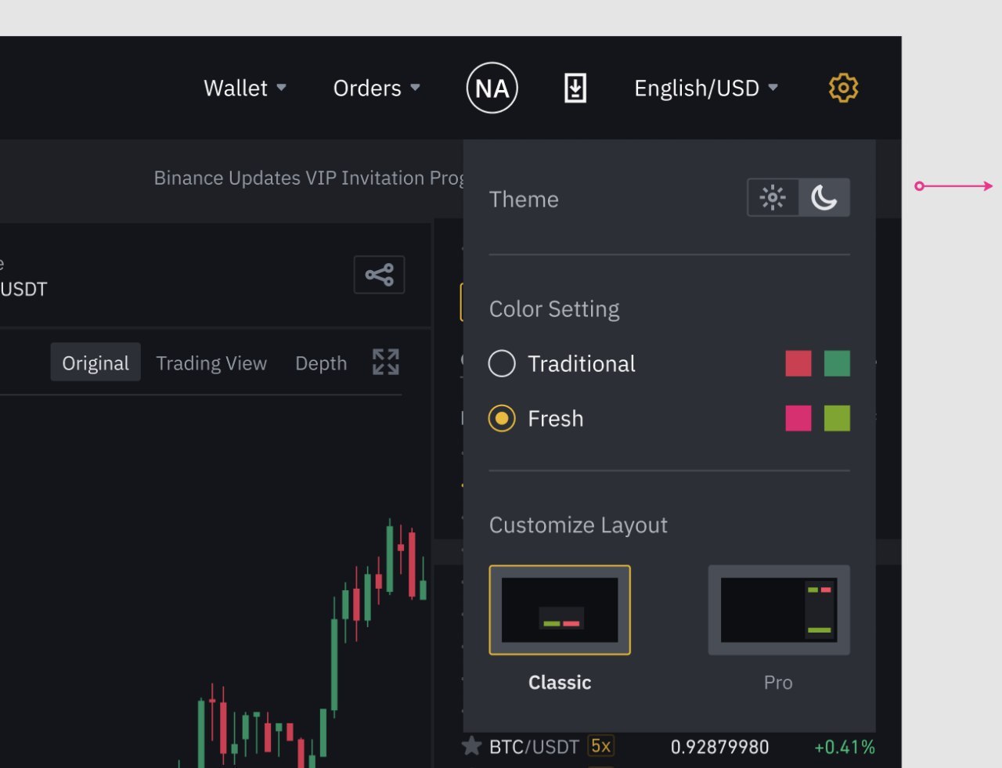Image resolution: width=1002 pixels, height=768 pixels.
Task: Open the Wallet dropdown
Action: [x=245, y=88]
